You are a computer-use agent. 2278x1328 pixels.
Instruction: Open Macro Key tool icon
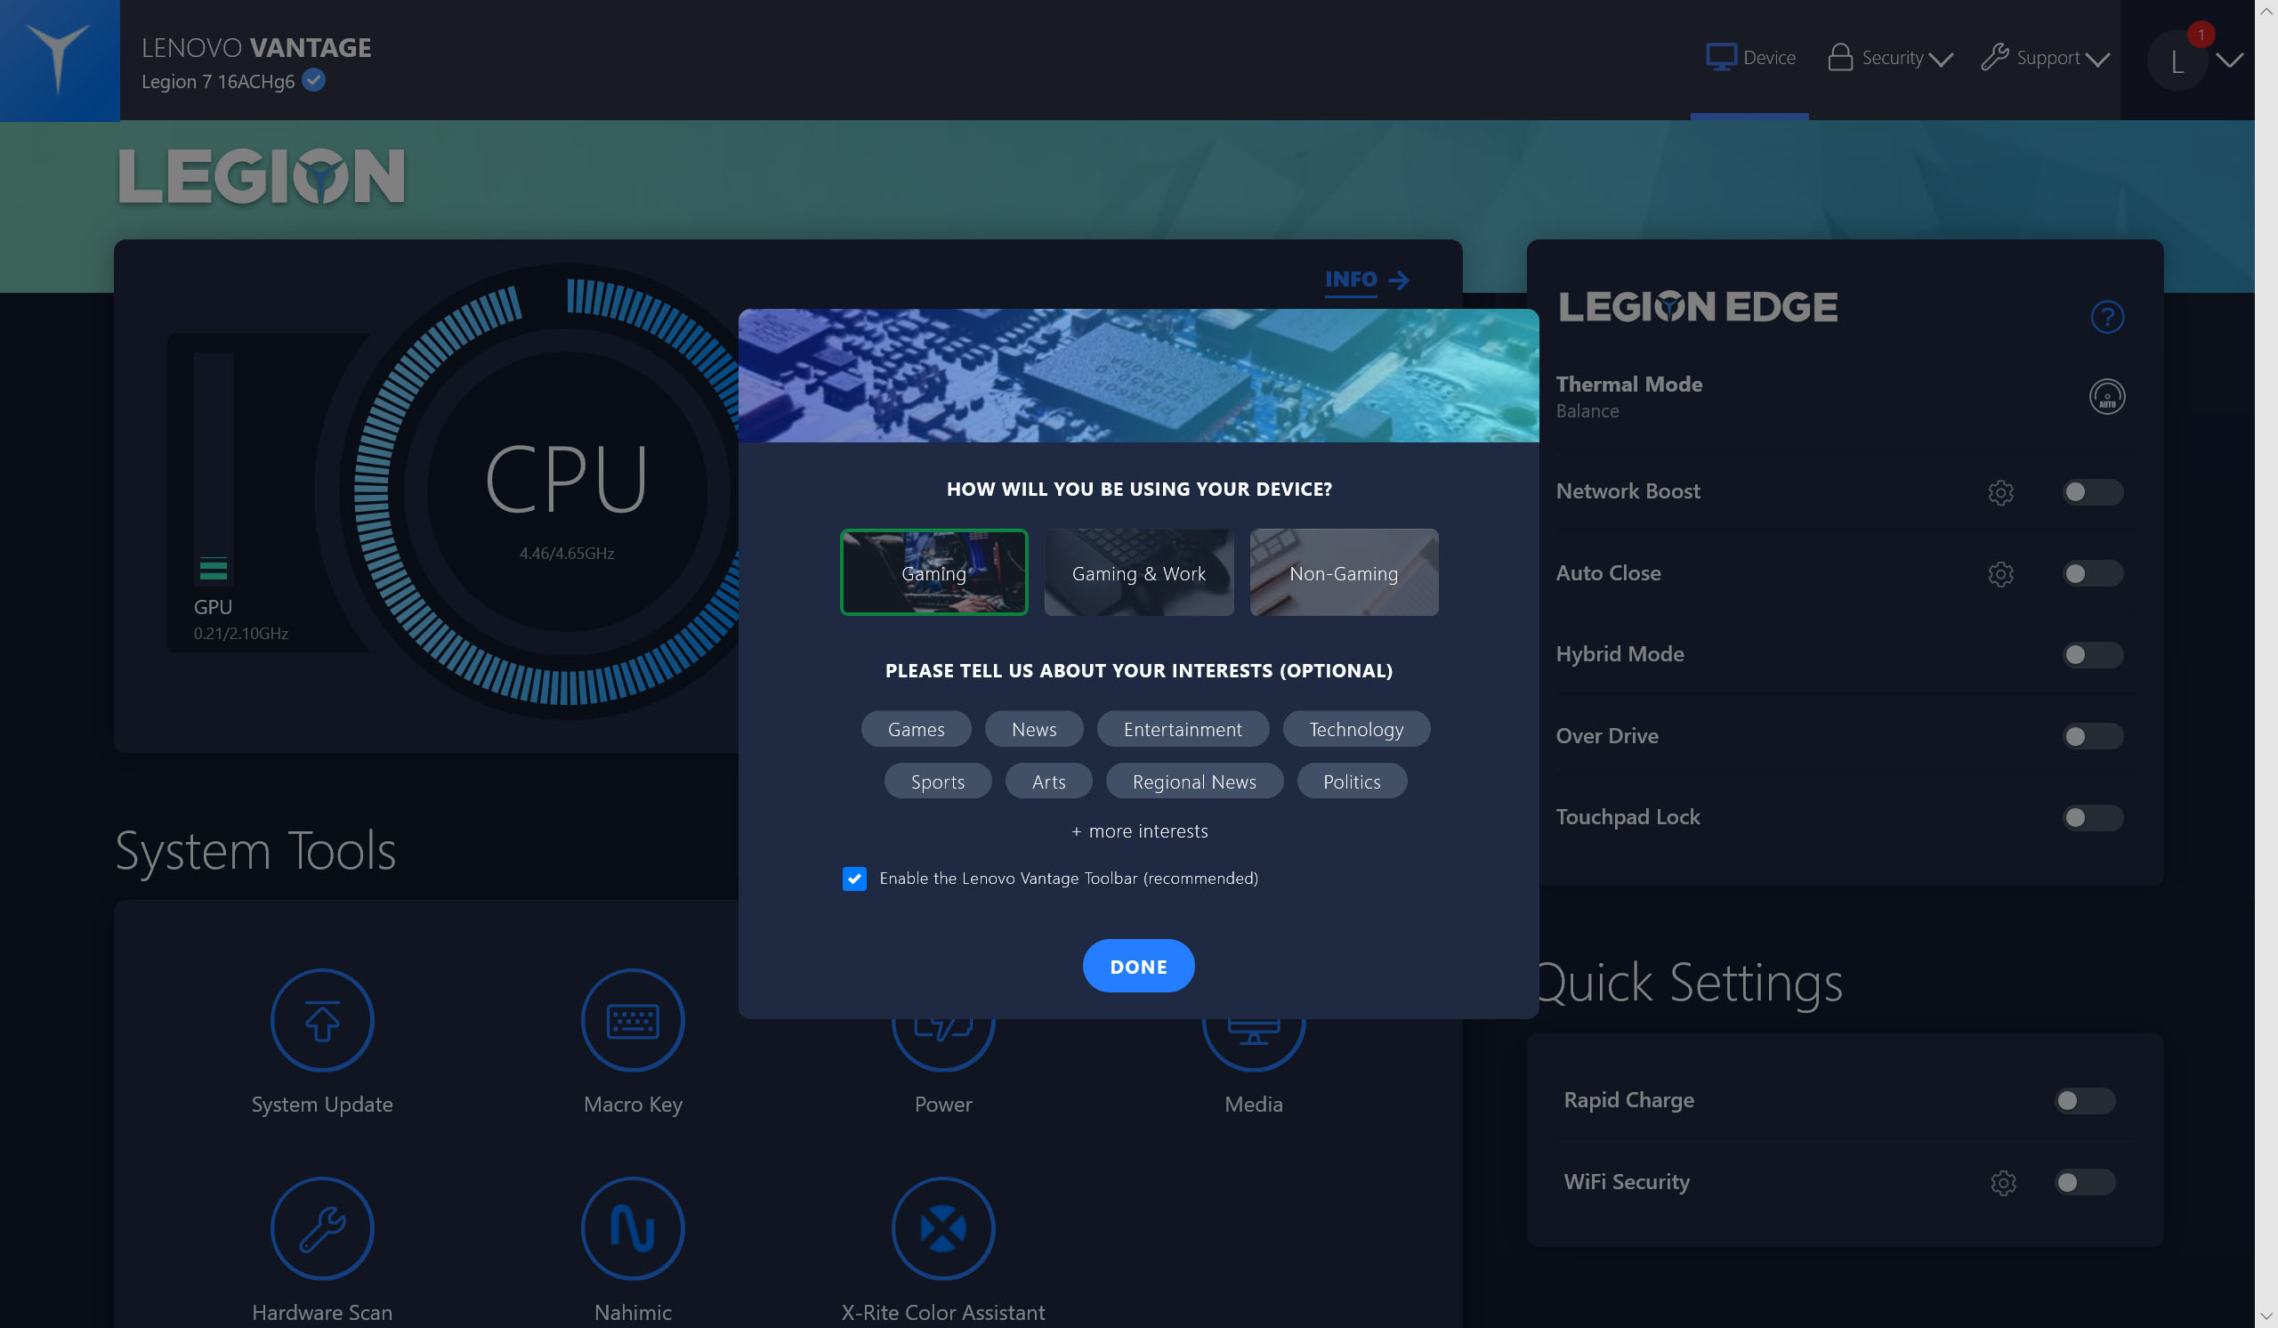click(633, 1021)
